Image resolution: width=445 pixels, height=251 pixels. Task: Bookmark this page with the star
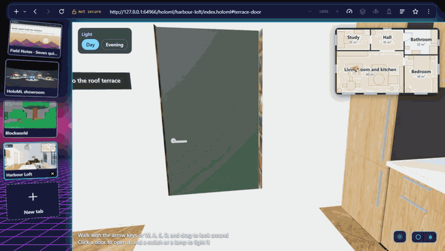(x=415, y=12)
